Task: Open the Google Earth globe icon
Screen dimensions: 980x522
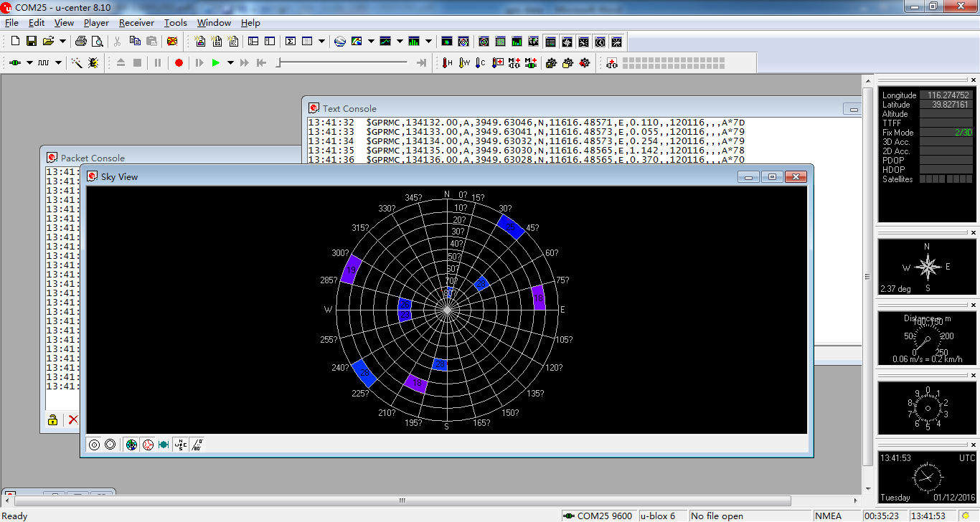Action: tap(340, 42)
